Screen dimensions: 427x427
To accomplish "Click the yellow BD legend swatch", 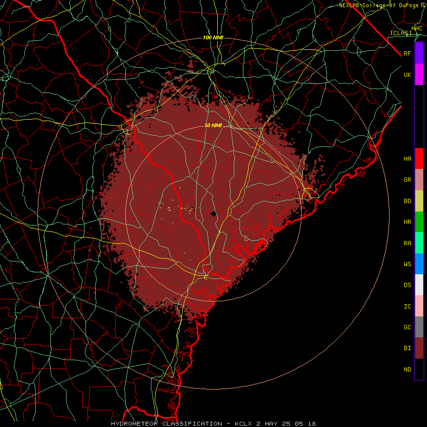I will [x=419, y=201].
